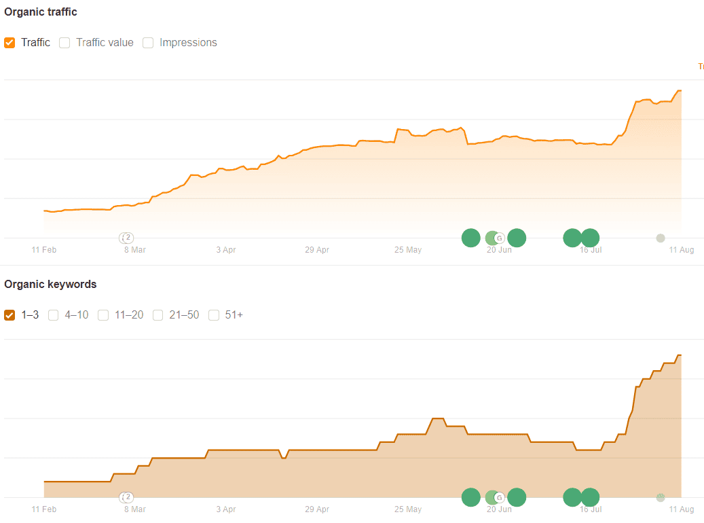Viewport: 704px width, 523px height.
Task: Click green circle left of G marker, traffic chart
Action: 471,238
